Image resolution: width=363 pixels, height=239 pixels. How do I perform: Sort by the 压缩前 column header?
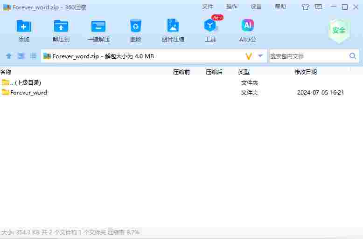[x=181, y=72]
